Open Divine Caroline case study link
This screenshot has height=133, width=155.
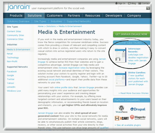tap(138, 78)
